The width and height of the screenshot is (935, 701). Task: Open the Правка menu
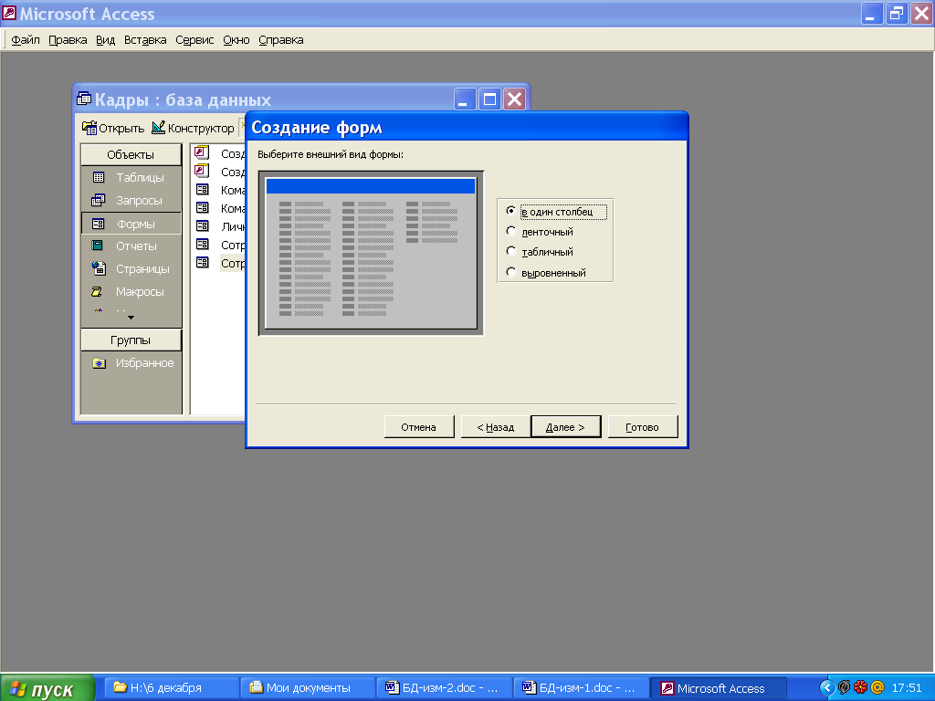[68, 40]
